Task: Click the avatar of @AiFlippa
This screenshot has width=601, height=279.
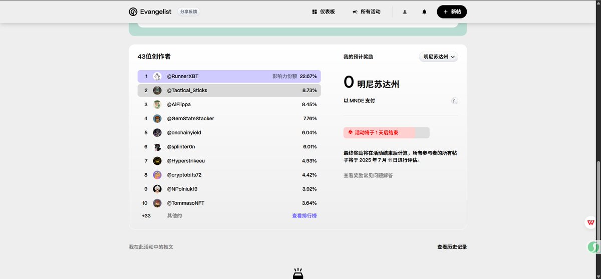Action: click(x=157, y=104)
